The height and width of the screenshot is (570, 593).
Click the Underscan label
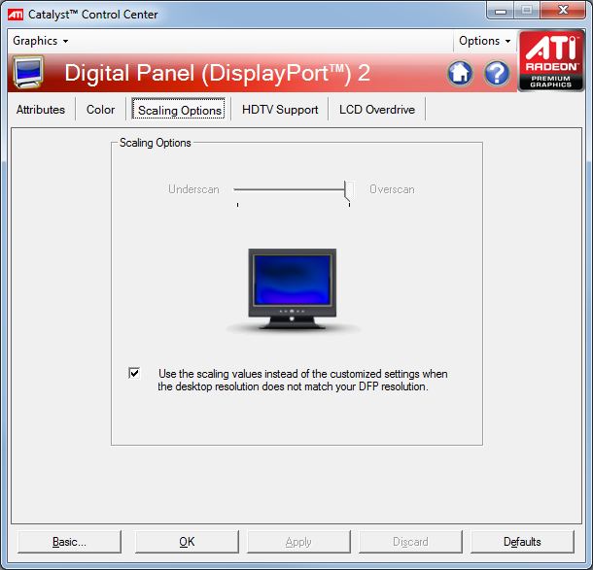[193, 189]
